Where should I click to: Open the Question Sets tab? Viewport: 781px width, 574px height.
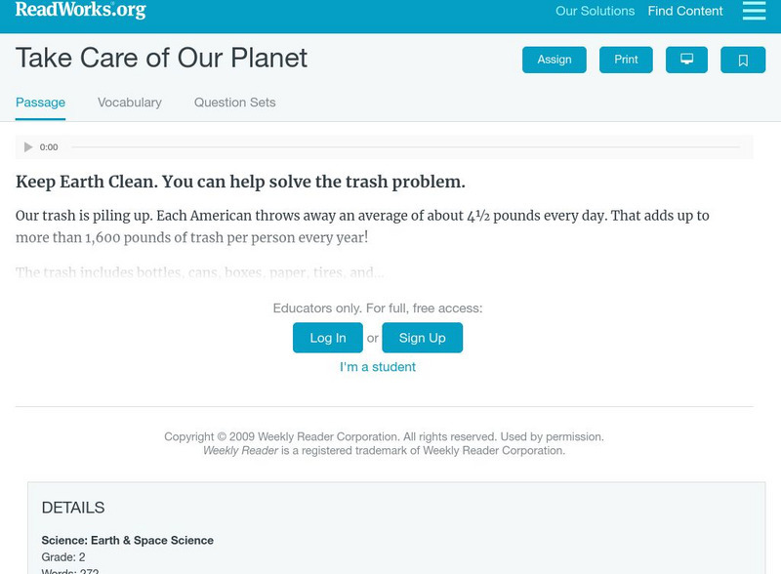[234, 102]
